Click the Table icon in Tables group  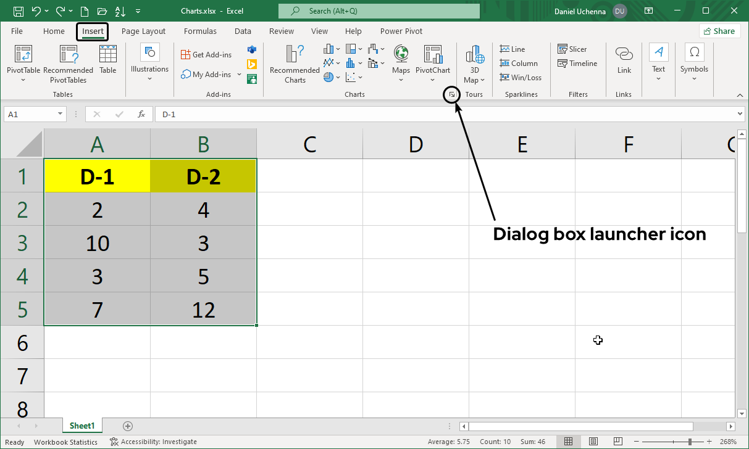108,60
